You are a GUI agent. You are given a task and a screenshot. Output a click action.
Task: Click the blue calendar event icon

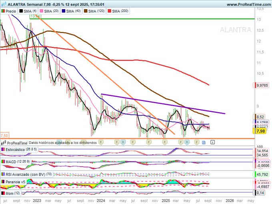click(204, 142)
